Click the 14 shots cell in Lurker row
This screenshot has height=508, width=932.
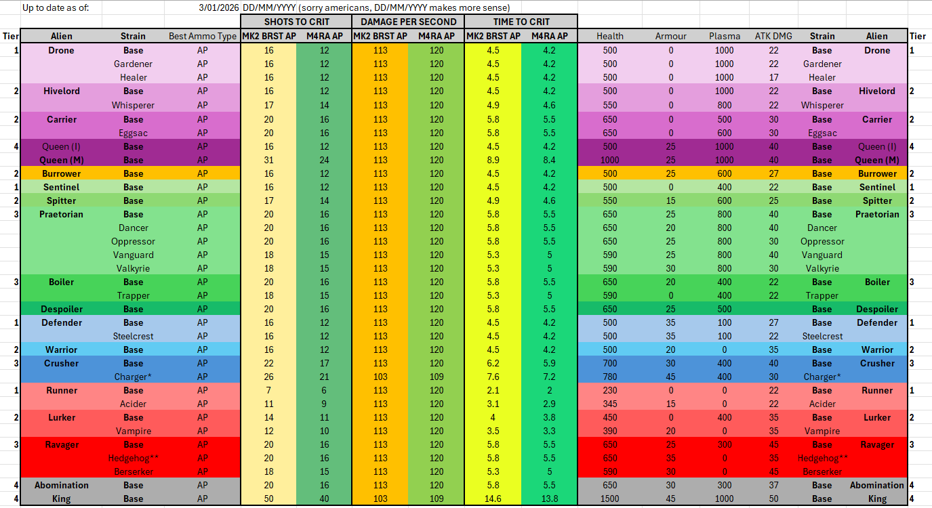(x=268, y=417)
